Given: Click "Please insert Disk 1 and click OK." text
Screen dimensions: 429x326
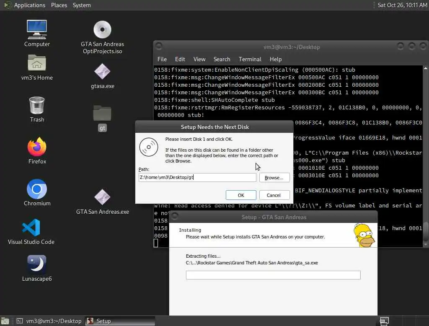Looking at the screenshot, I should [199, 139].
